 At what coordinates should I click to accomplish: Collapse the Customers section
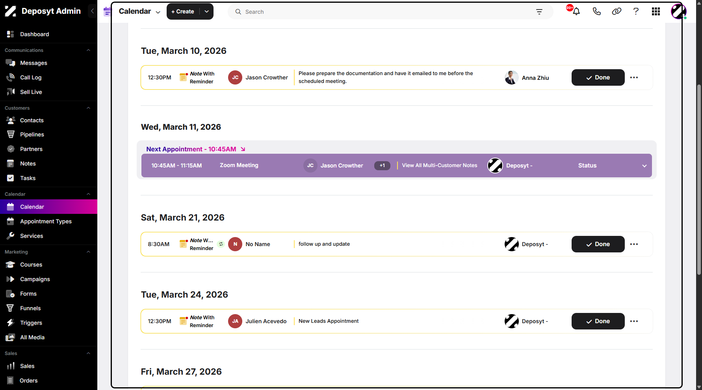(88, 108)
